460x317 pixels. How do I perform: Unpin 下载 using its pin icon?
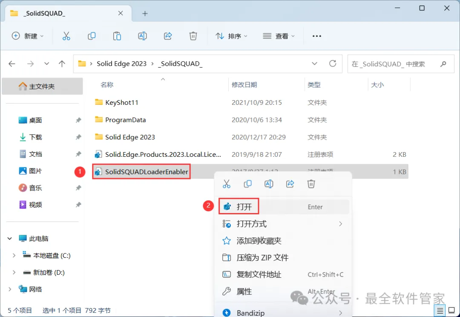pyautogui.click(x=78, y=137)
